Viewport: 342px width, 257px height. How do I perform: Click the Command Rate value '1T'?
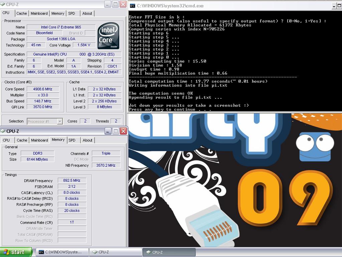click(72, 222)
